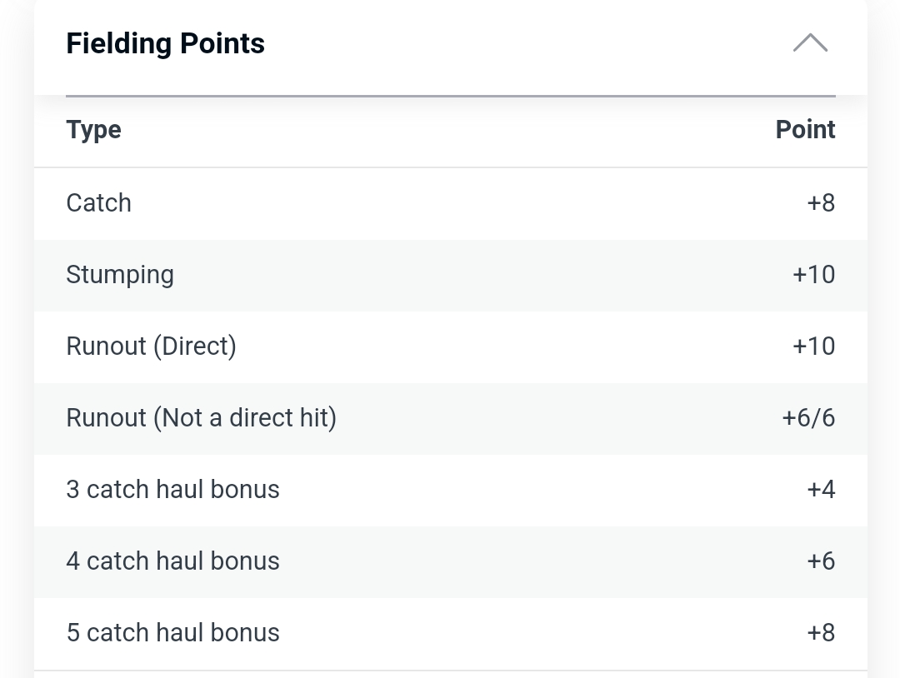
Task: Click the +6 value for 4 catch haul
Action: [821, 561]
